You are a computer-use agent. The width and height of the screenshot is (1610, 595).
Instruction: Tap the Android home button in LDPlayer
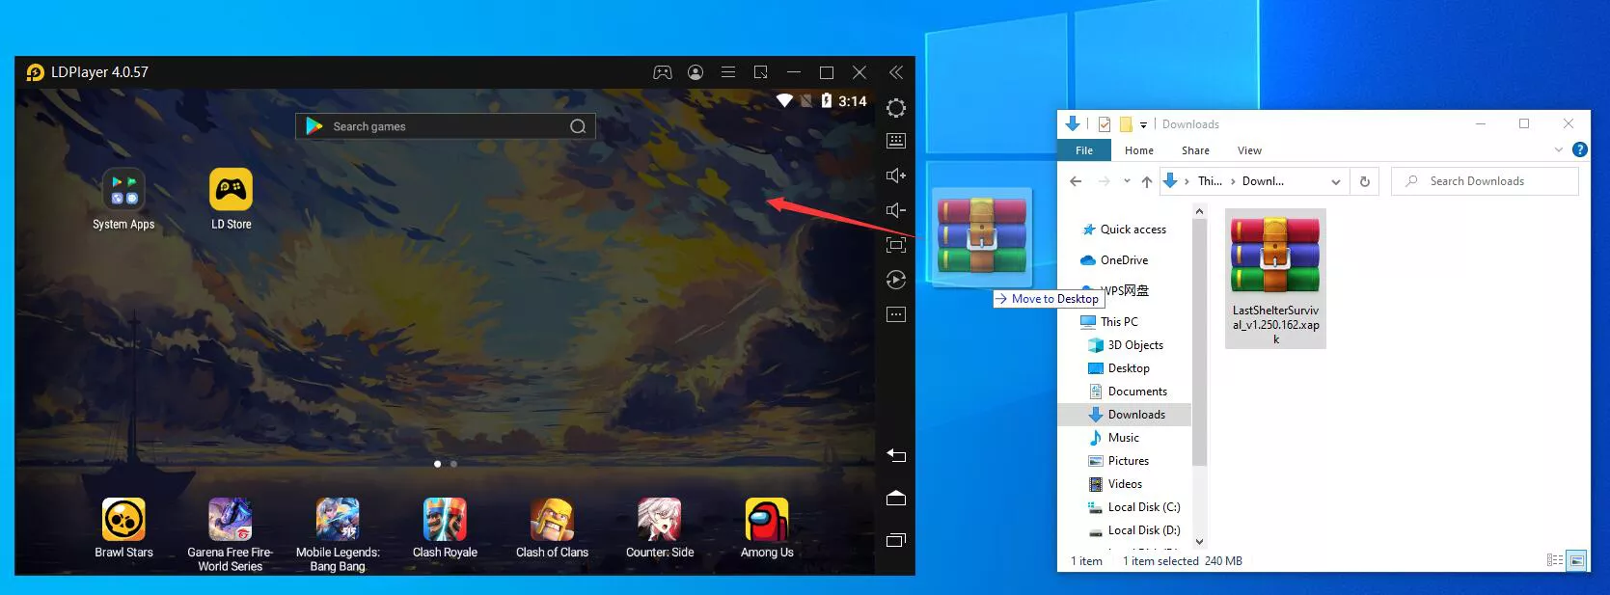(896, 498)
